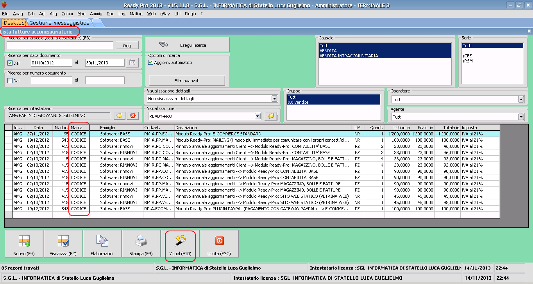
Task: Select Tutti in the Causale list
Action: [385, 46]
